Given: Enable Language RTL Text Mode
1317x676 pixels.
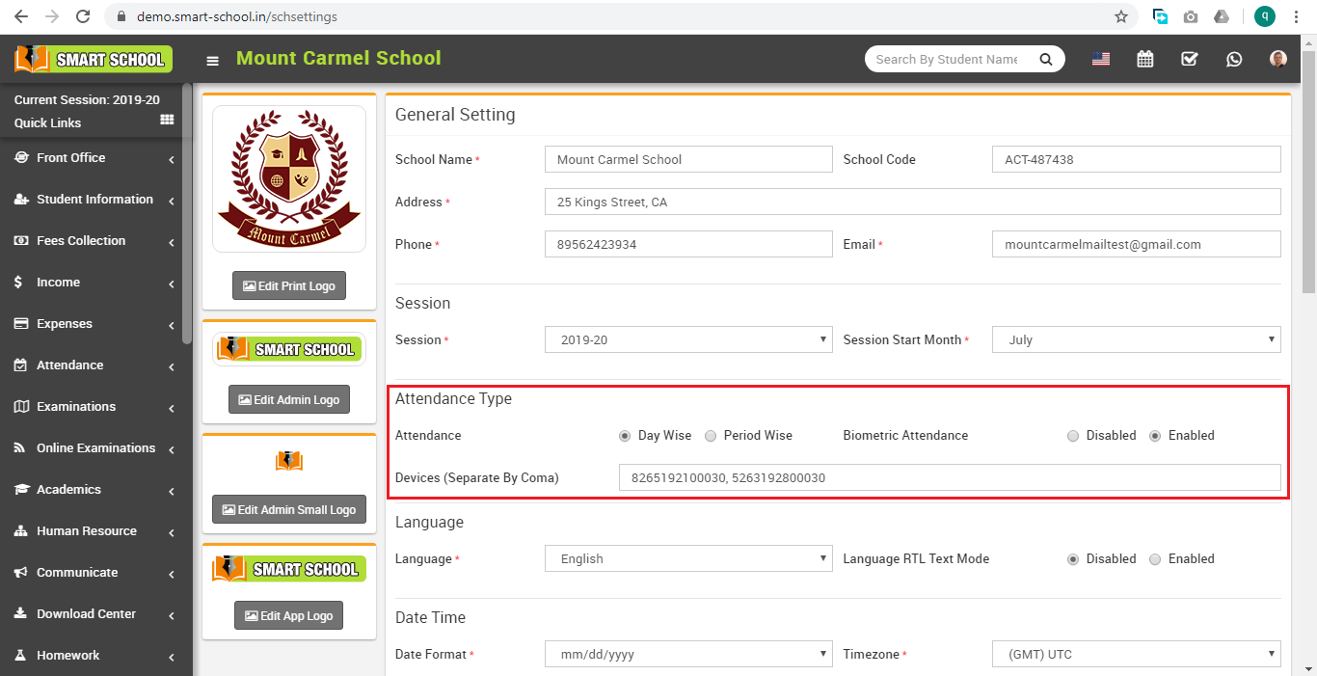Looking at the screenshot, I should coord(1155,559).
